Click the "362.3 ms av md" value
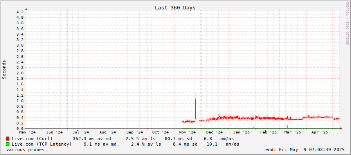351x155 pixels. 92,139
